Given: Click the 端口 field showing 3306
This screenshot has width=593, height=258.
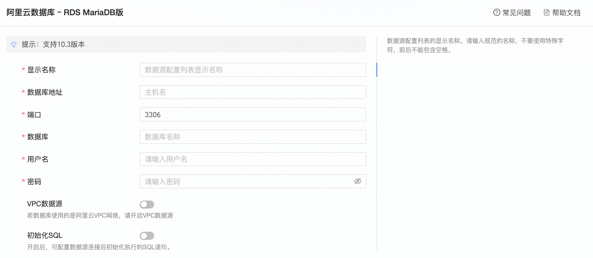Looking at the screenshot, I should coord(253,115).
